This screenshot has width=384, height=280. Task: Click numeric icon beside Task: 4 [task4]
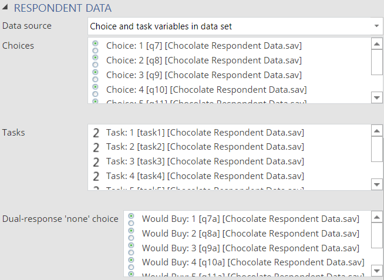point(96,176)
